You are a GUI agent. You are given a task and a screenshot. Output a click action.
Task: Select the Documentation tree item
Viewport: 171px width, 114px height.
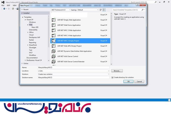[x=32, y=58]
